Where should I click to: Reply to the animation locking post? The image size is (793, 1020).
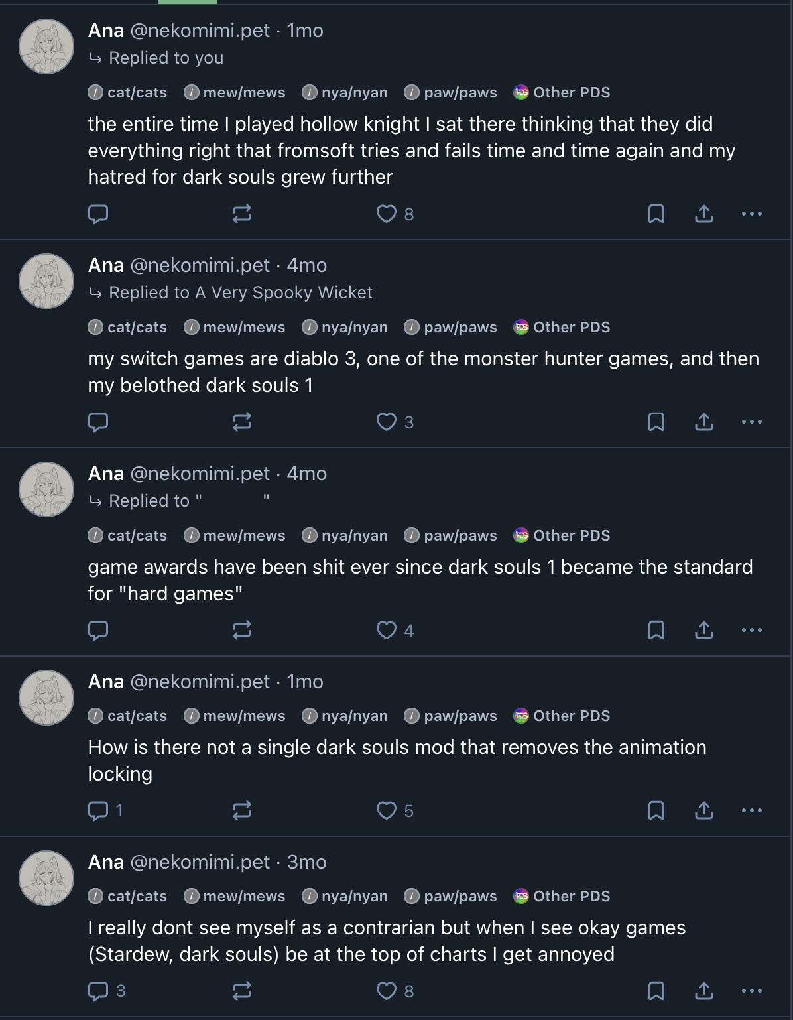98,811
